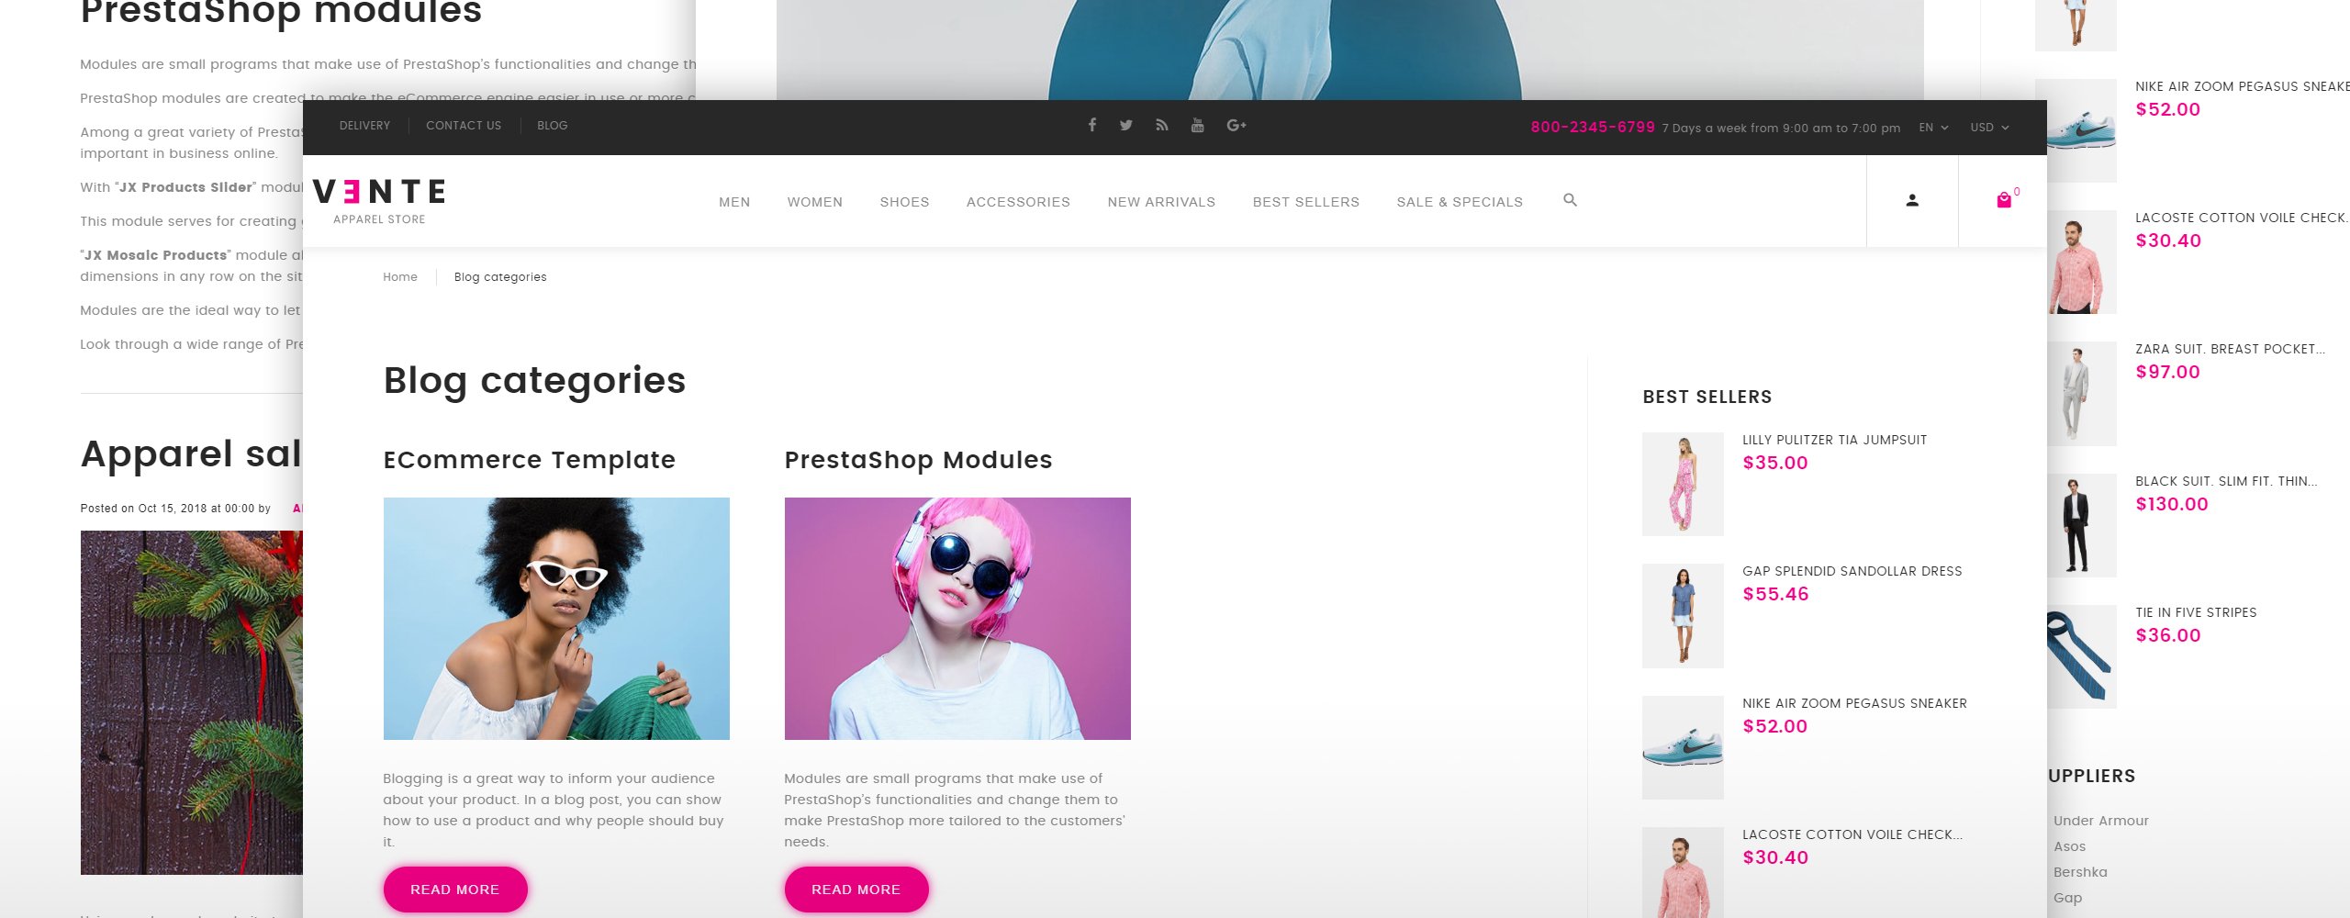Open the Twitter social icon

pos(1126,125)
